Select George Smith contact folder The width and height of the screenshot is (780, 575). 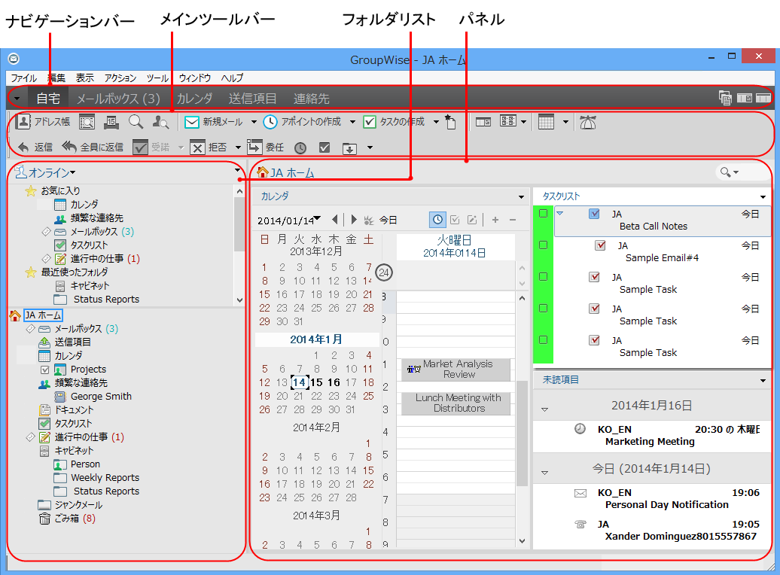click(x=93, y=397)
